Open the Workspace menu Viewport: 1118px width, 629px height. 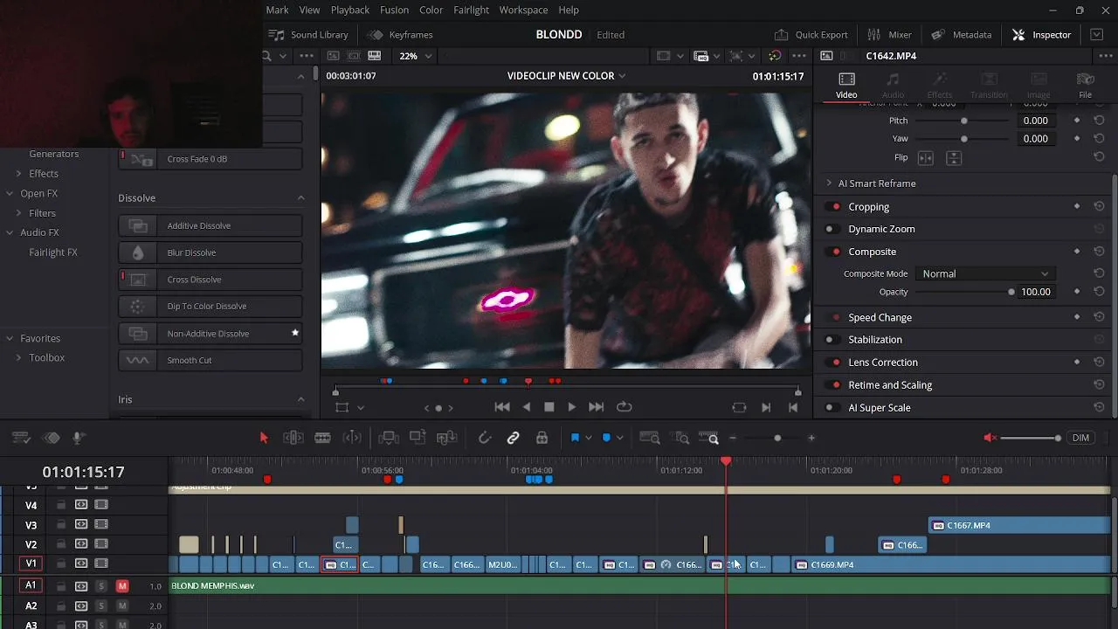coord(523,10)
